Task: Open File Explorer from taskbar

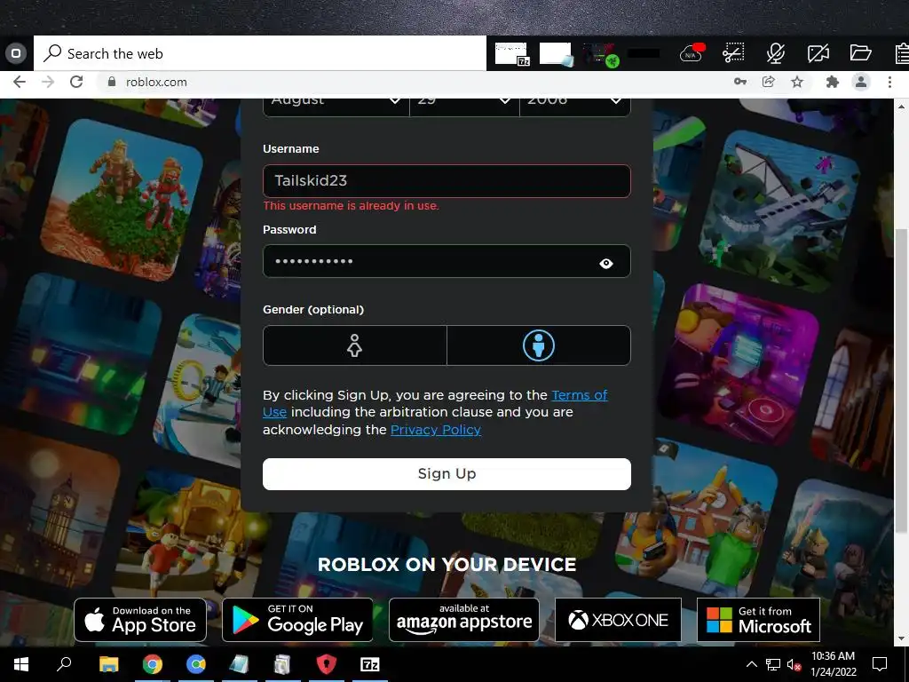Action: pyautogui.click(x=108, y=664)
